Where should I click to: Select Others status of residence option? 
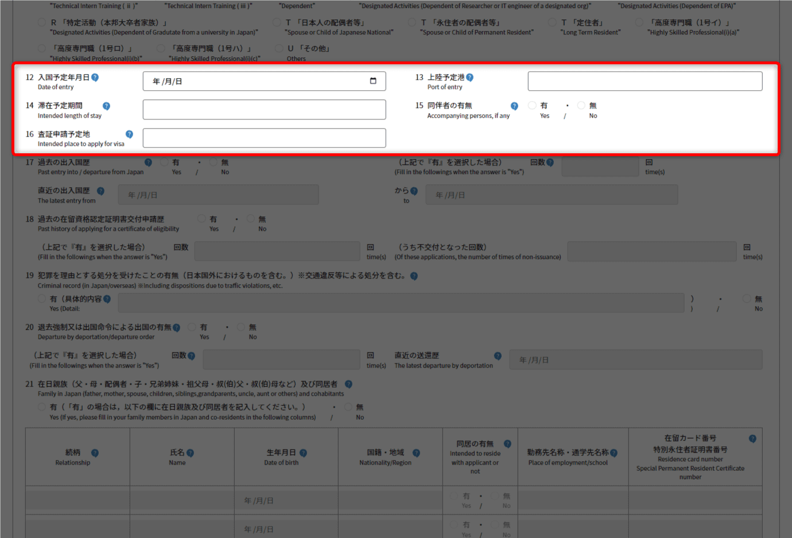click(279, 49)
